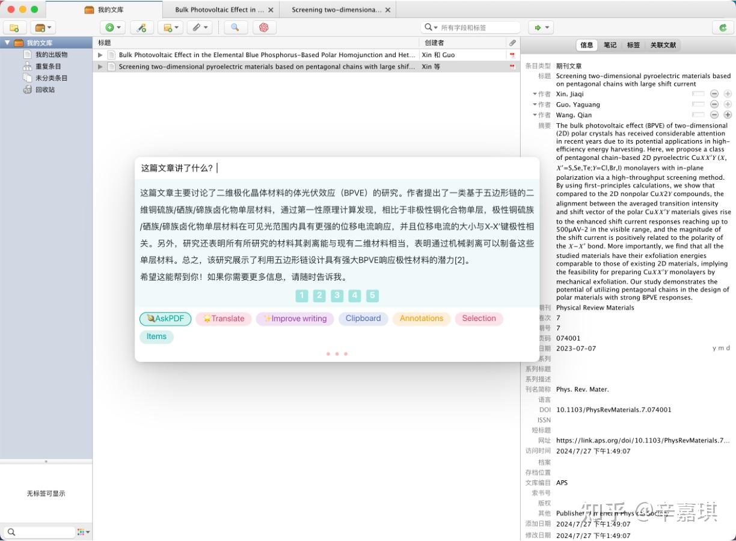Select the 关联文献 pane tab
The width and height of the screenshot is (736, 541).
pyautogui.click(x=663, y=45)
